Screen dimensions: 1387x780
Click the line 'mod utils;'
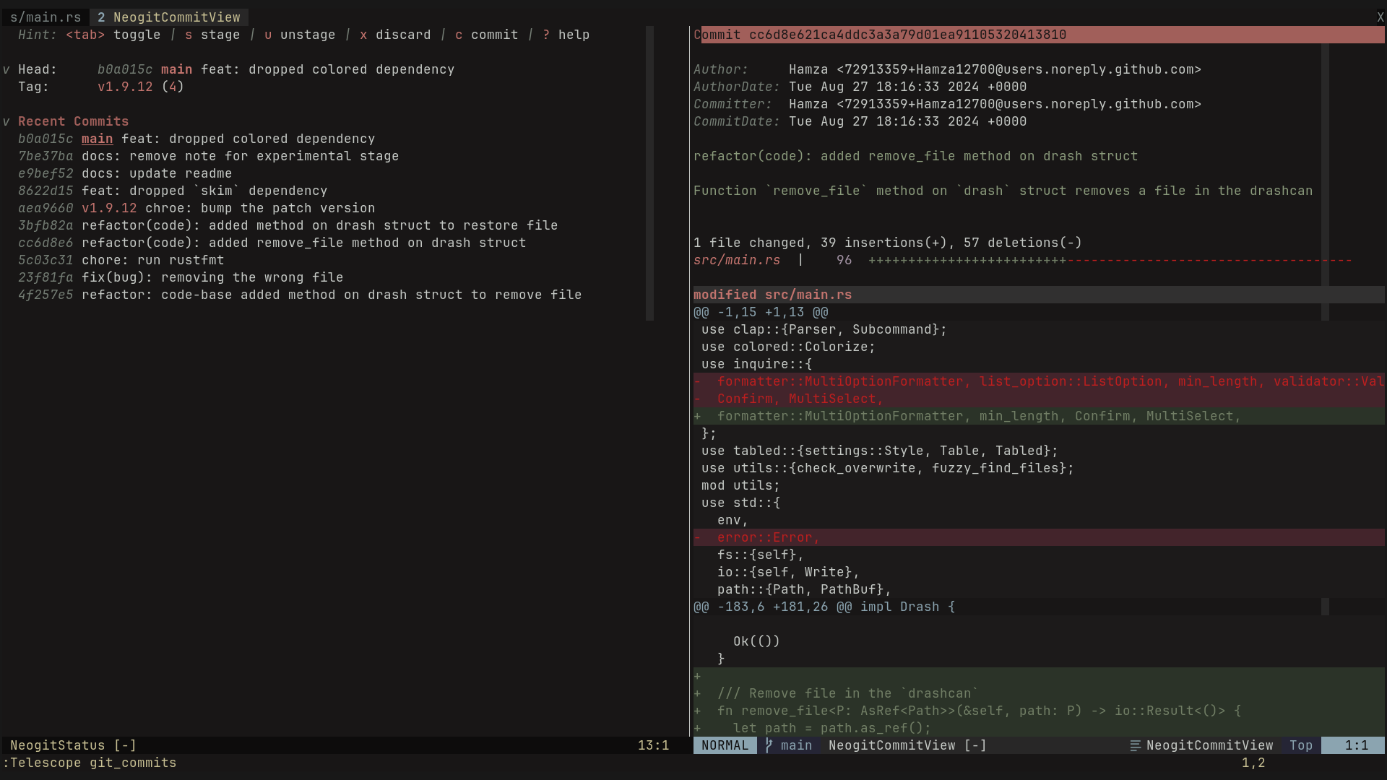[x=740, y=485]
